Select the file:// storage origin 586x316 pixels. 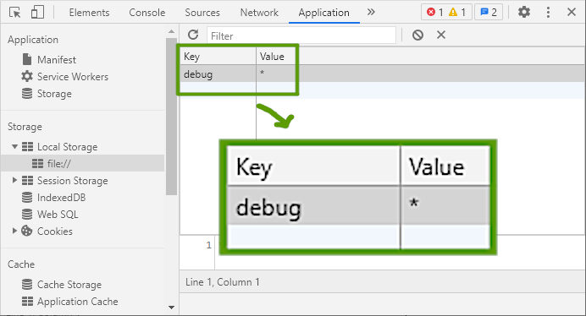point(59,163)
